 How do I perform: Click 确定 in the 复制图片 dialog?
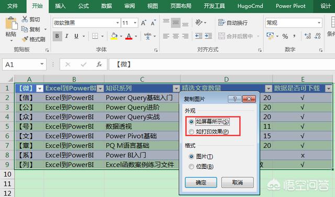(x=201, y=182)
